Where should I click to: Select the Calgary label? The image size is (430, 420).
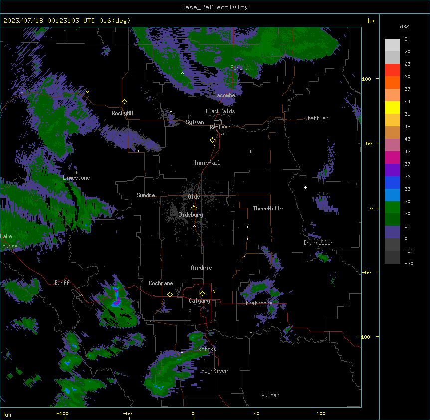(x=199, y=301)
